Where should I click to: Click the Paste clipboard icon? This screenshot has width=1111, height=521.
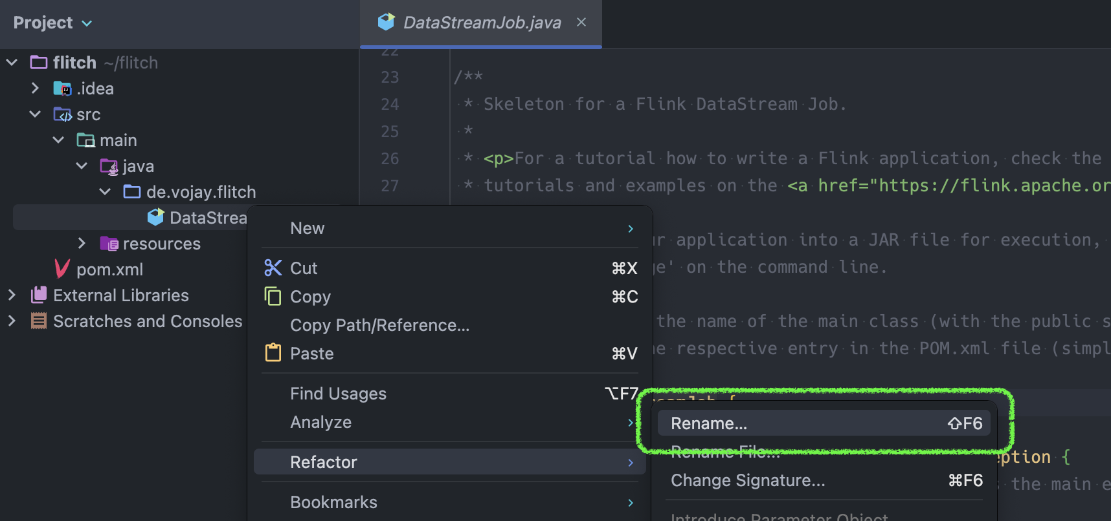coord(273,353)
